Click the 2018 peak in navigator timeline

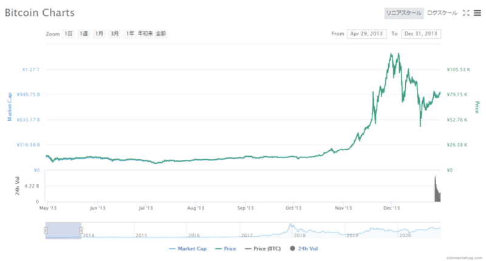click(x=290, y=225)
